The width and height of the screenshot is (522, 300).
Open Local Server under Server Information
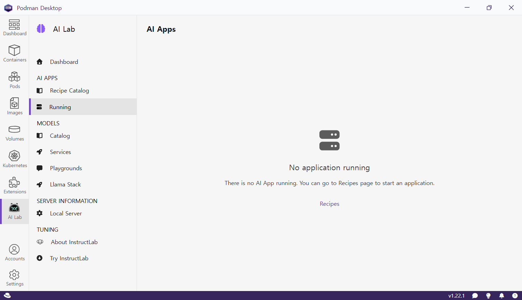[66, 214]
